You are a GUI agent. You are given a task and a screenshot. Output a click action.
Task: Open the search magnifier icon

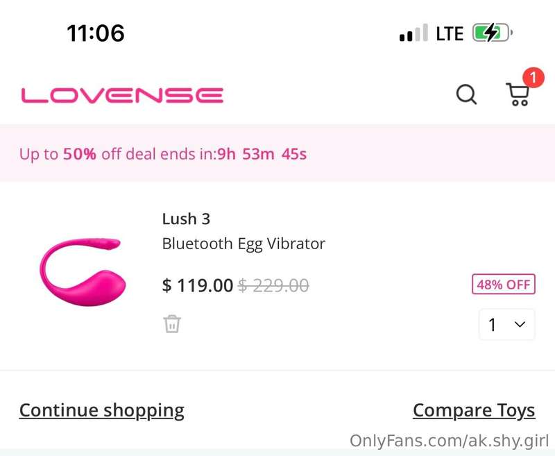click(x=466, y=94)
